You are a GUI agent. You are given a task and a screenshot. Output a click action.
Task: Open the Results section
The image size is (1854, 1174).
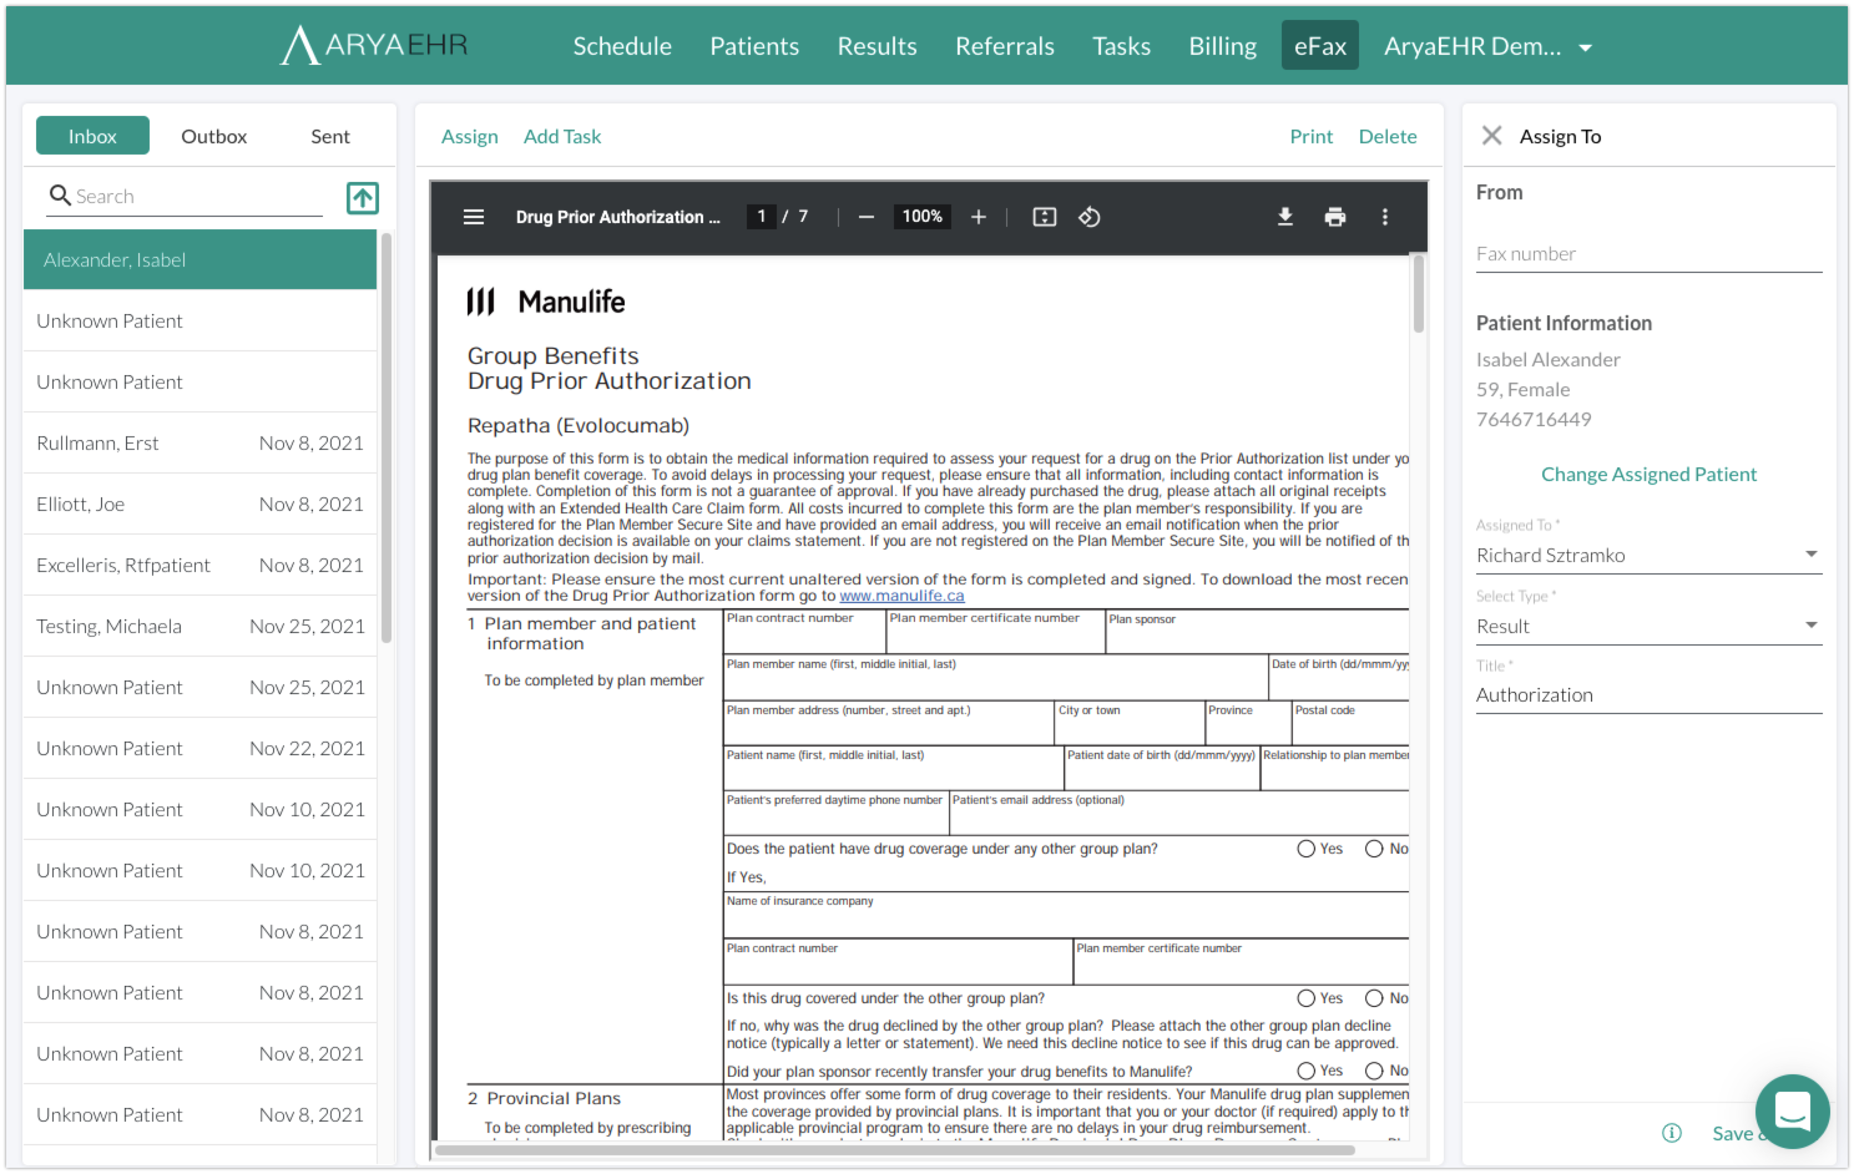(x=877, y=46)
